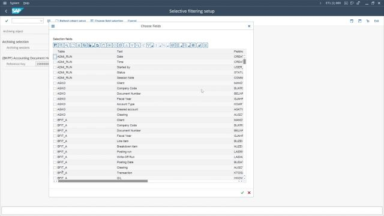Screen dimensions: 384x216
Task: Click the Exit button at top right
Action: pyautogui.click(x=376, y=21)
